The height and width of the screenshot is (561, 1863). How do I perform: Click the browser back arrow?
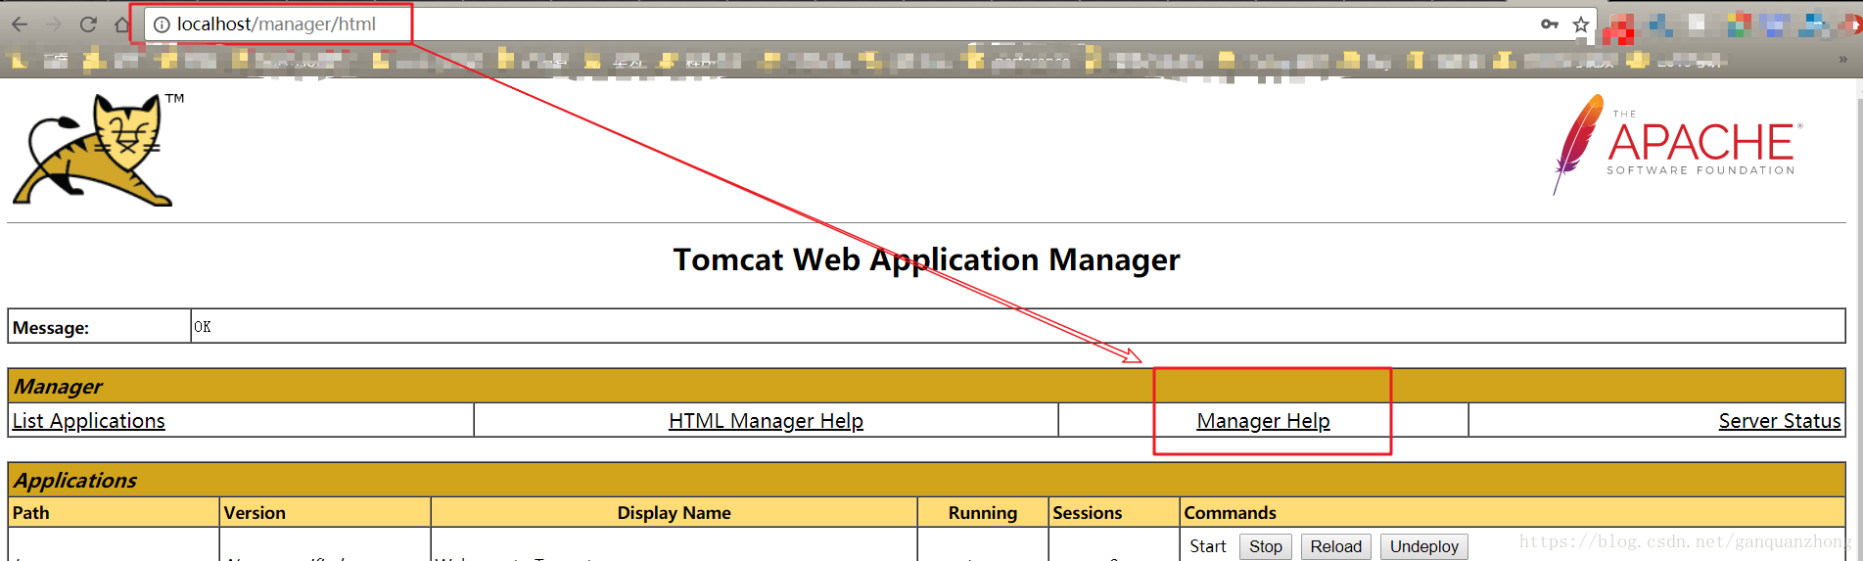click(20, 24)
